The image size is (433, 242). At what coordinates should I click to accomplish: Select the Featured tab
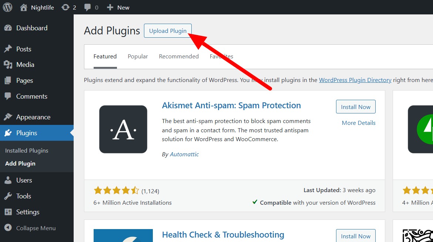coord(105,56)
